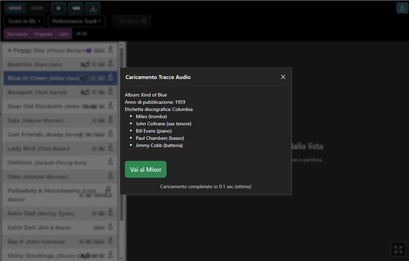Click the rewind-to-start button

click(x=76, y=8)
